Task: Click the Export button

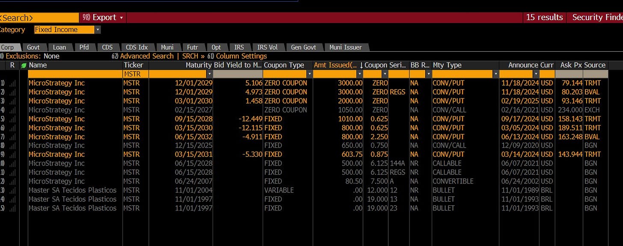Action: (x=102, y=18)
